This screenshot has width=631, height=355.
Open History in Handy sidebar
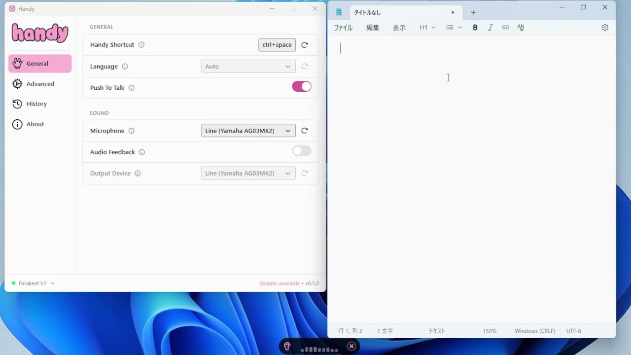click(x=40, y=104)
